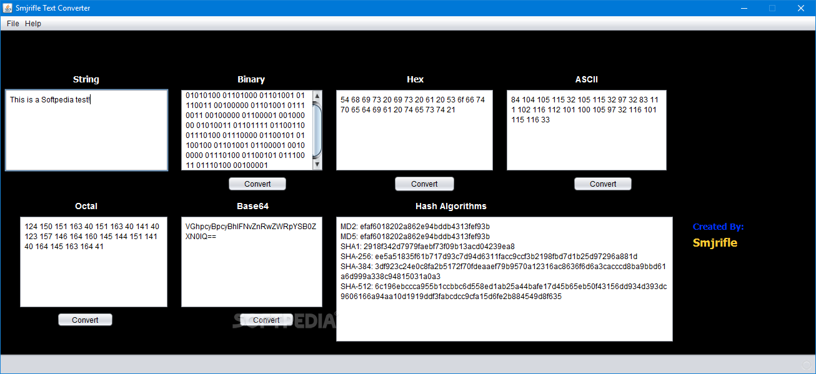Minimize the Smjrifle Text Converter window
Screen dimensions: 816x374
click(744, 8)
